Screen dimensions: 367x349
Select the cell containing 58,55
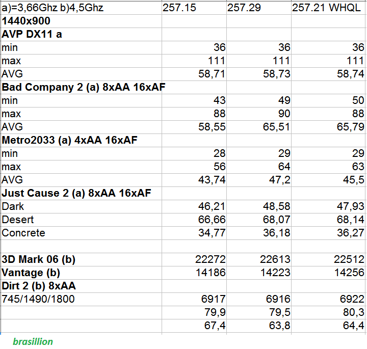point(194,127)
